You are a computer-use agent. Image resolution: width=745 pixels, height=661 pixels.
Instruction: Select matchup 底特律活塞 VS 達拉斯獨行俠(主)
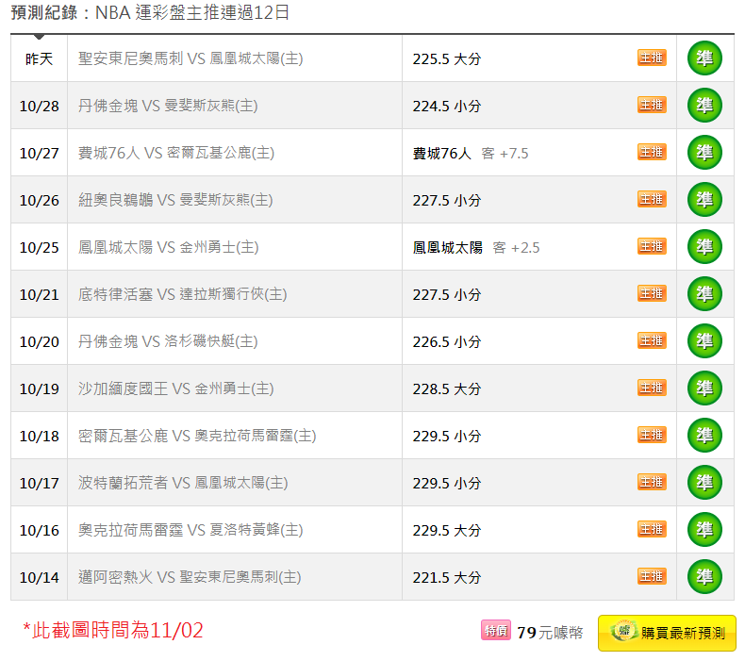[182, 294]
